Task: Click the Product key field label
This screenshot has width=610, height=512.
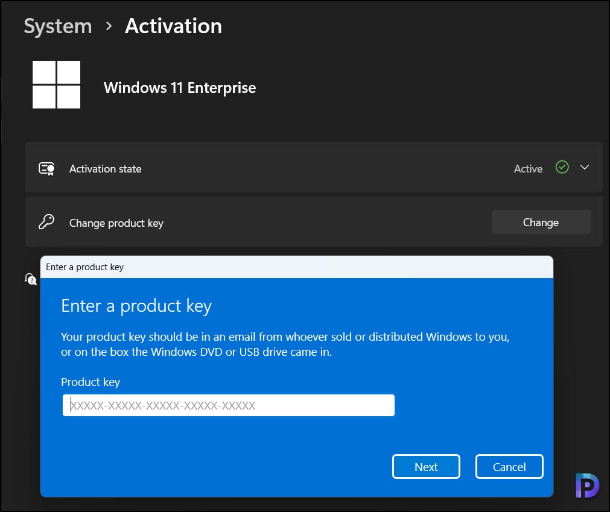Action: (91, 382)
